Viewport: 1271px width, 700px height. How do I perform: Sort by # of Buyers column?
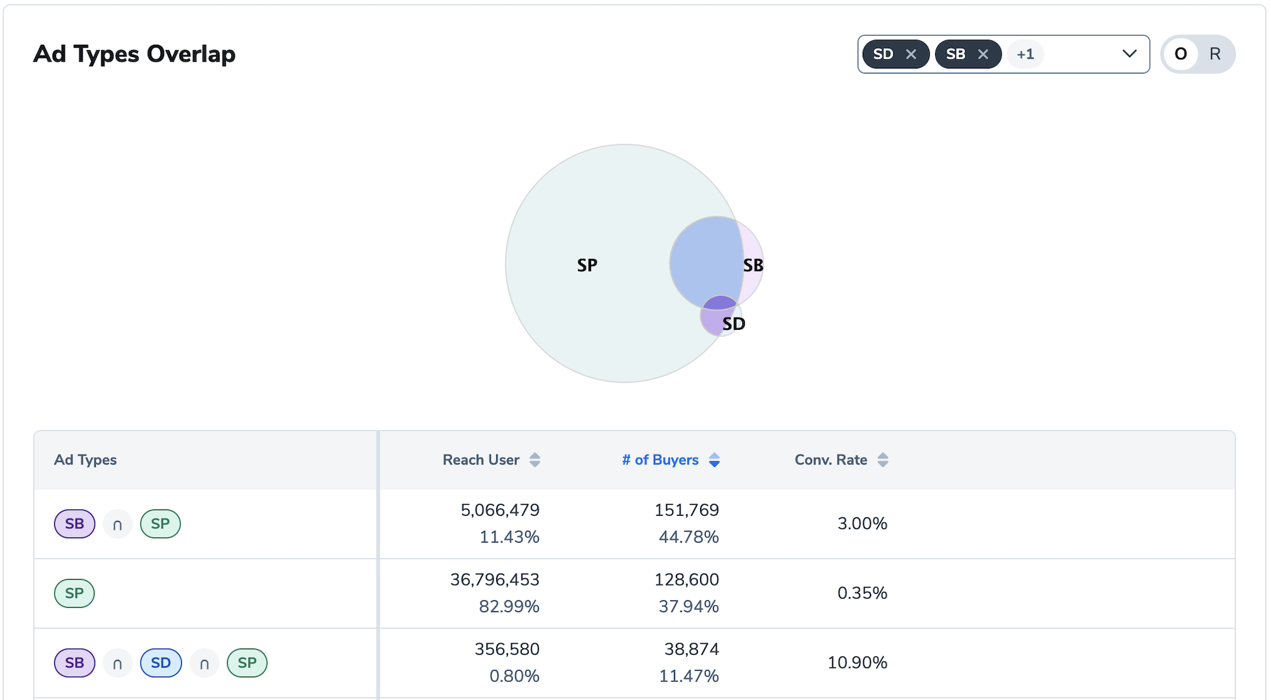point(714,460)
